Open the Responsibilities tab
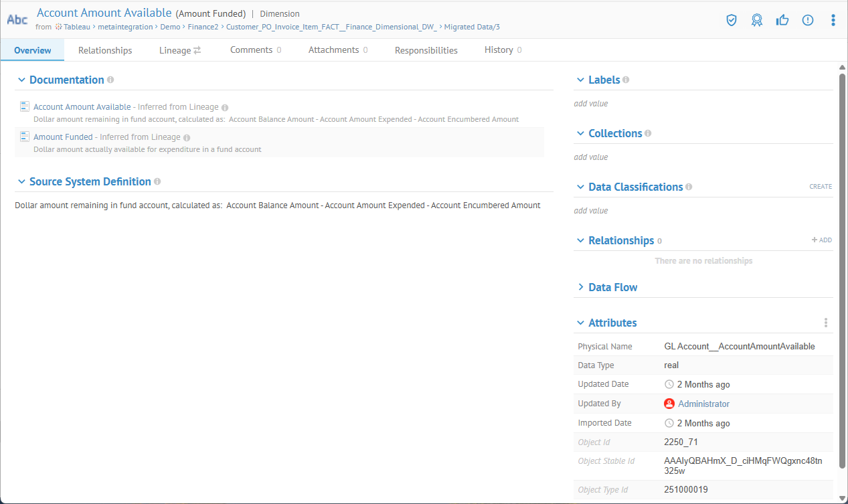The width and height of the screenshot is (848, 504). pos(426,50)
